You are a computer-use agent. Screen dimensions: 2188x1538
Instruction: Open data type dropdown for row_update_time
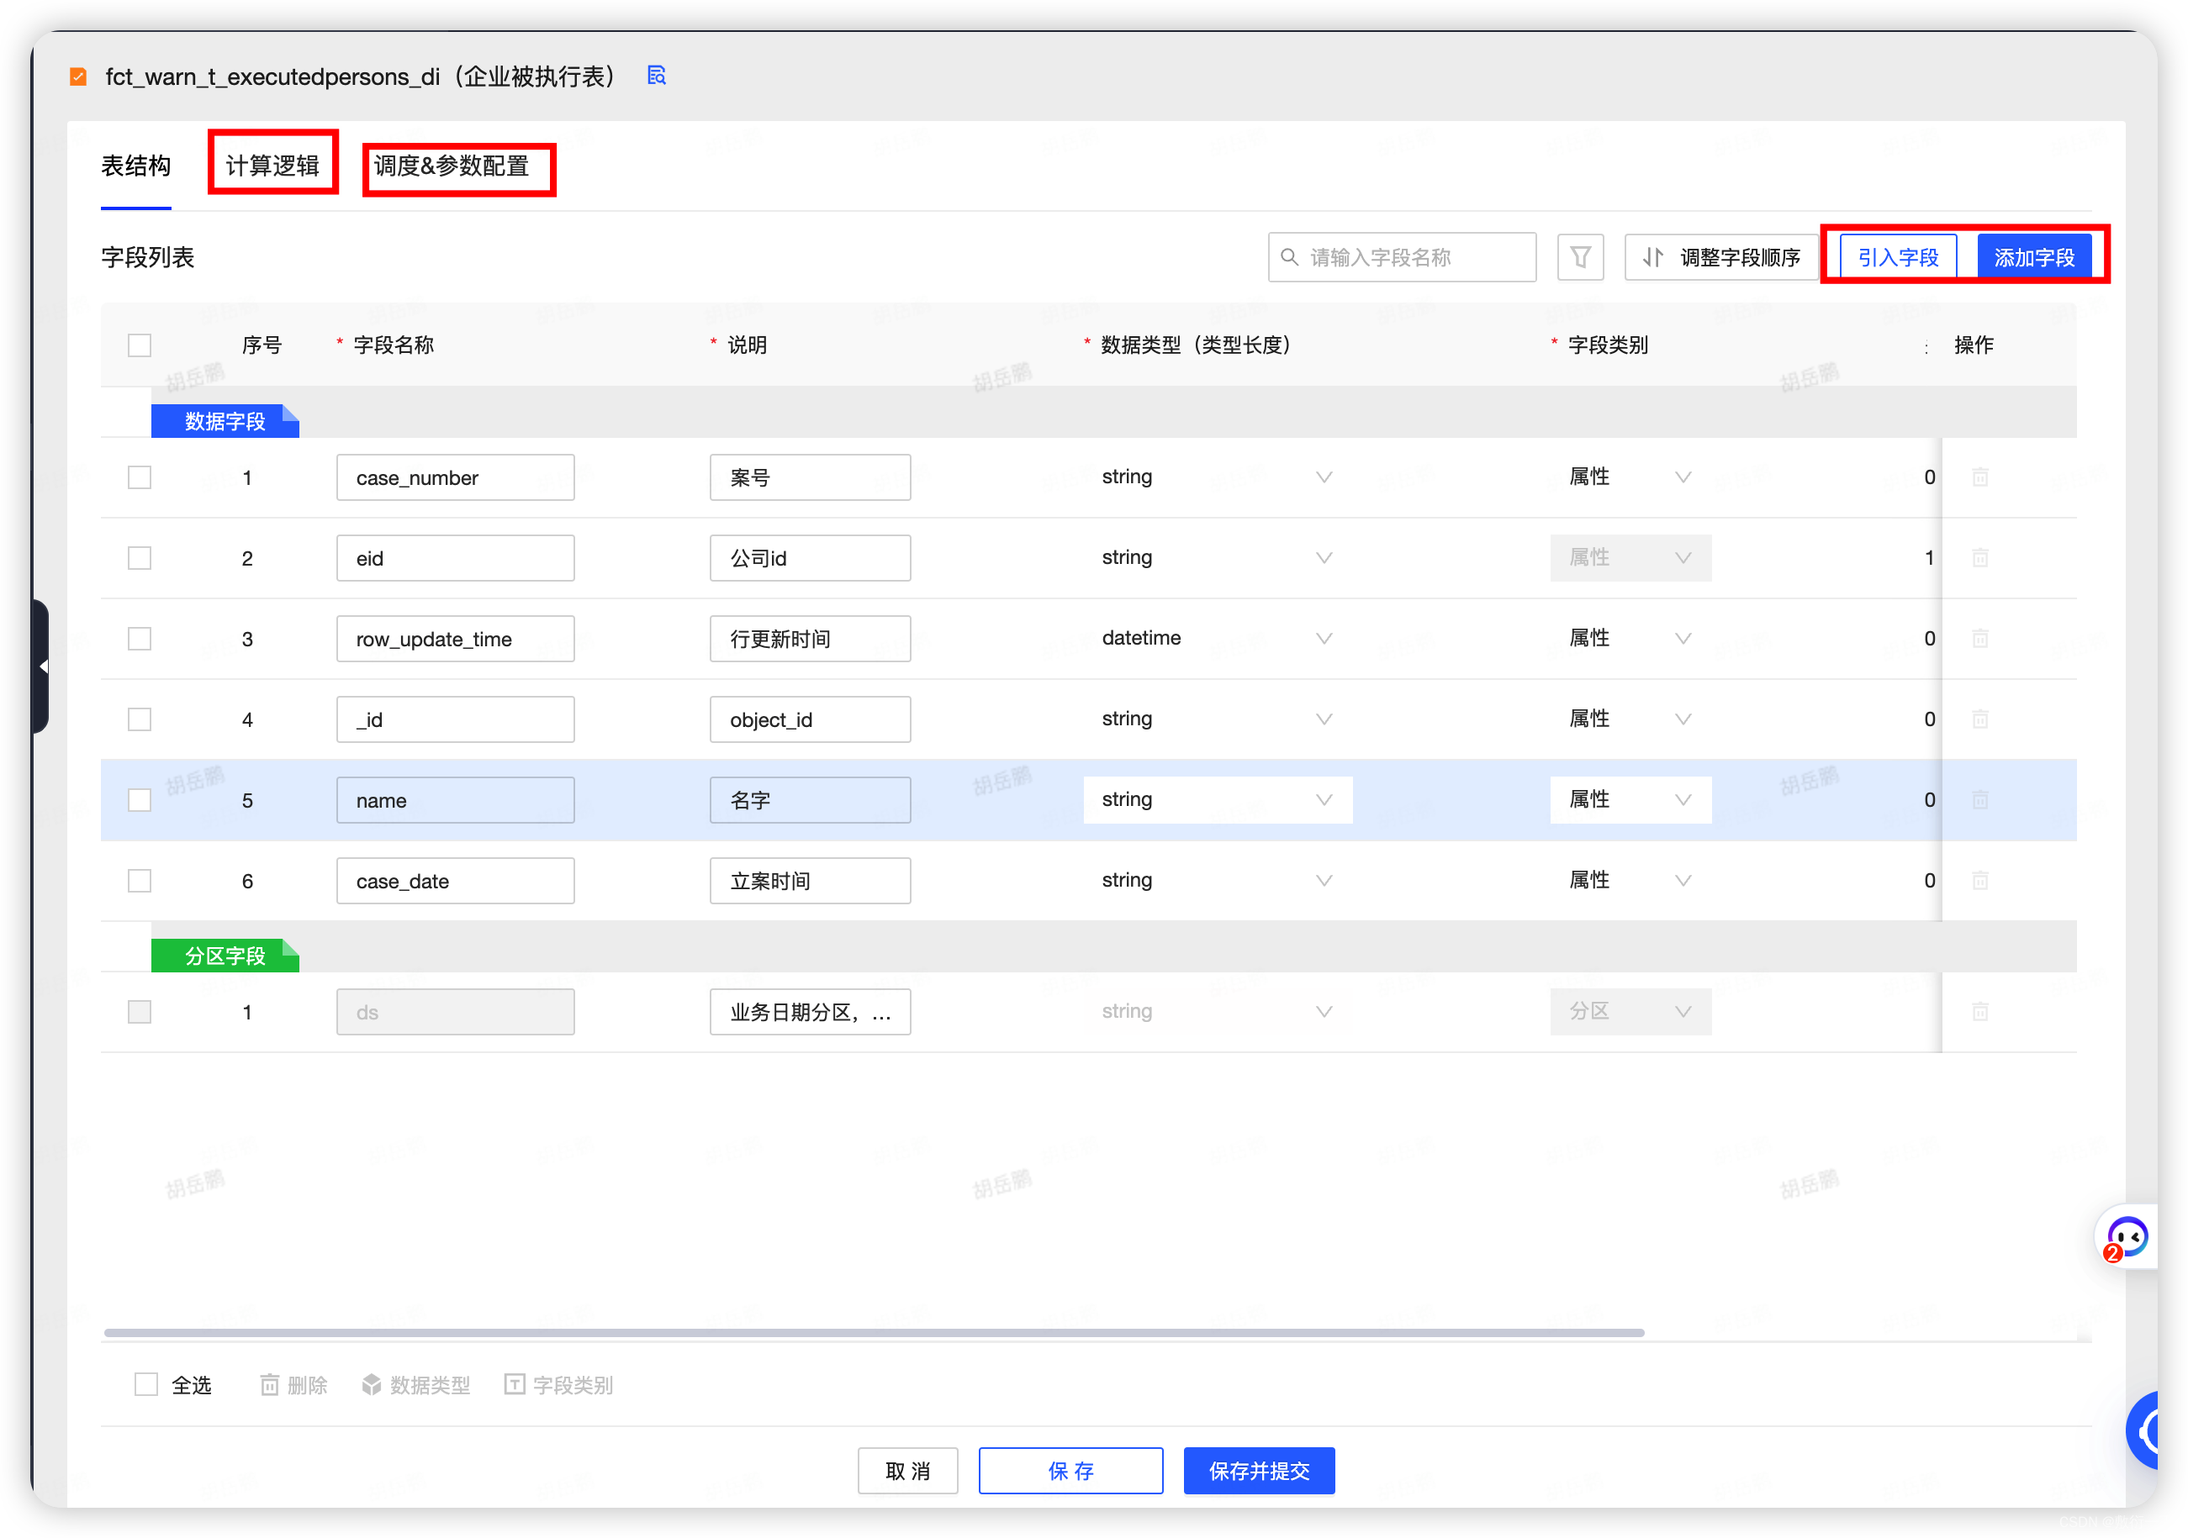1216,638
